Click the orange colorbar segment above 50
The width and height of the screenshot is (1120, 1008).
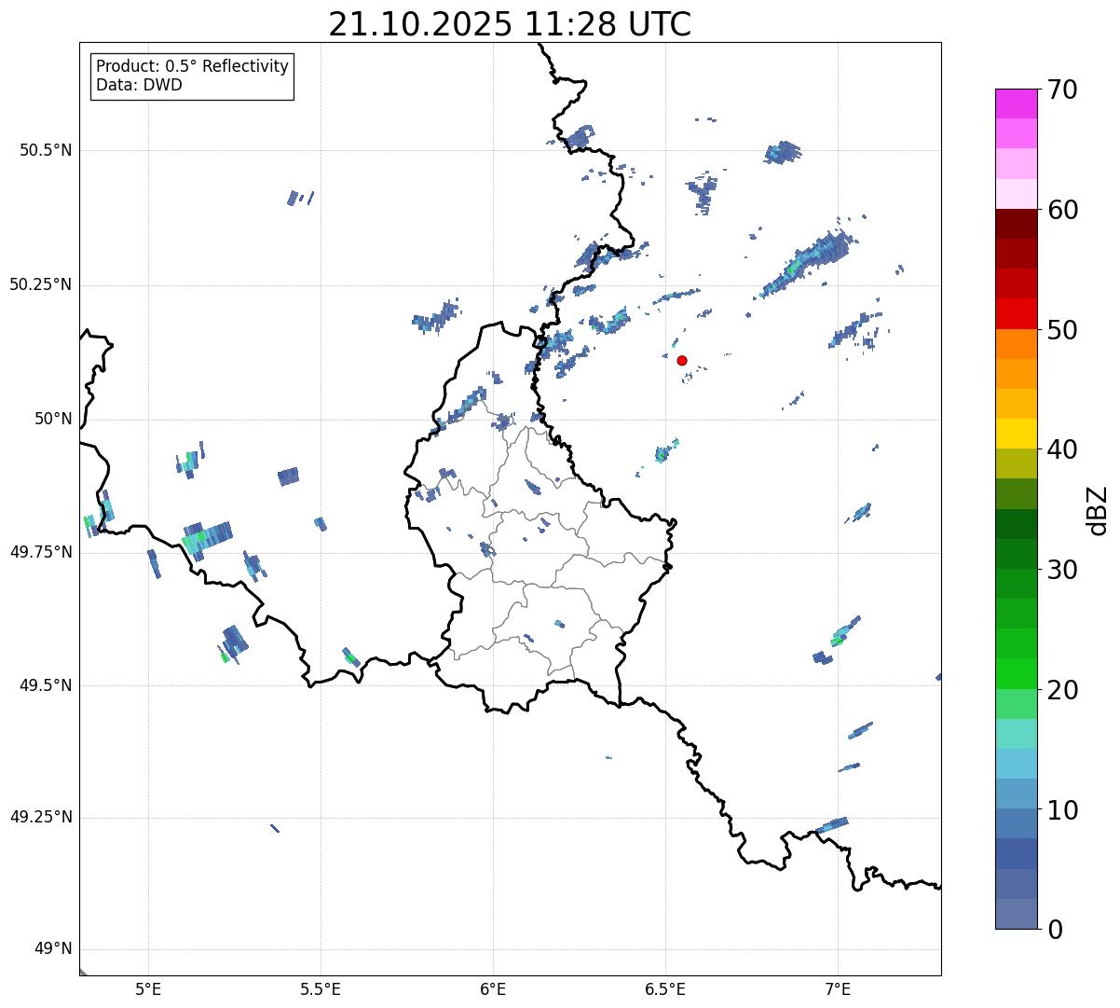[1016, 344]
